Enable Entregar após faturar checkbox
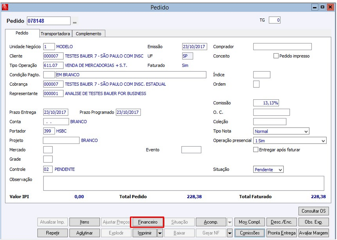 tap(256, 149)
